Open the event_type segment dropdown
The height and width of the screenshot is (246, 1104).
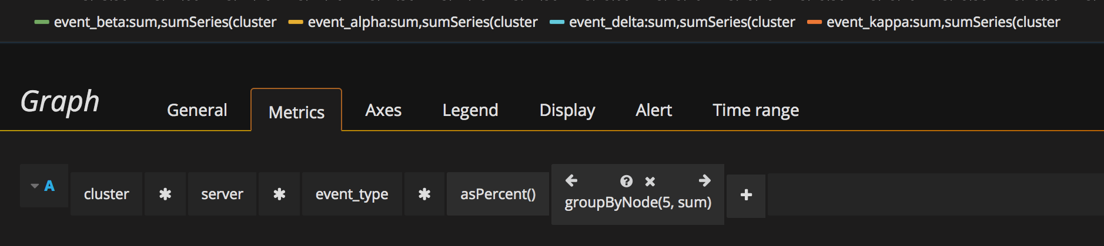point(352,194)
